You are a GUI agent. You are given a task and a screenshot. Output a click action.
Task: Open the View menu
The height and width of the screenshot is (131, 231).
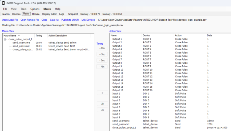point(14,9)
